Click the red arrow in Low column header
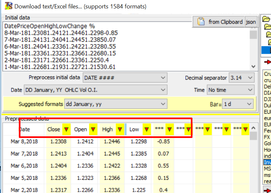 (x=147, y=130)
